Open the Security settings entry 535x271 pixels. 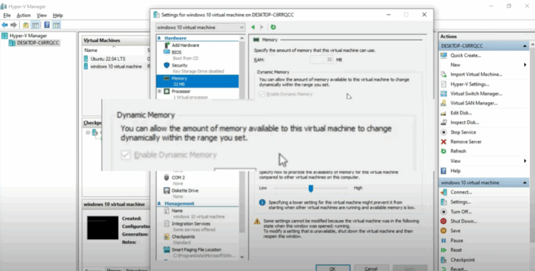pyautogui.click(x=180, y=65)
